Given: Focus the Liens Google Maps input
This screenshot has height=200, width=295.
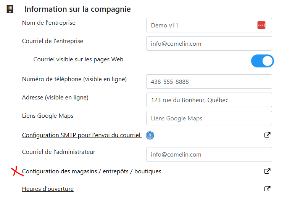Looking at the screenshot, I should 209,118.
